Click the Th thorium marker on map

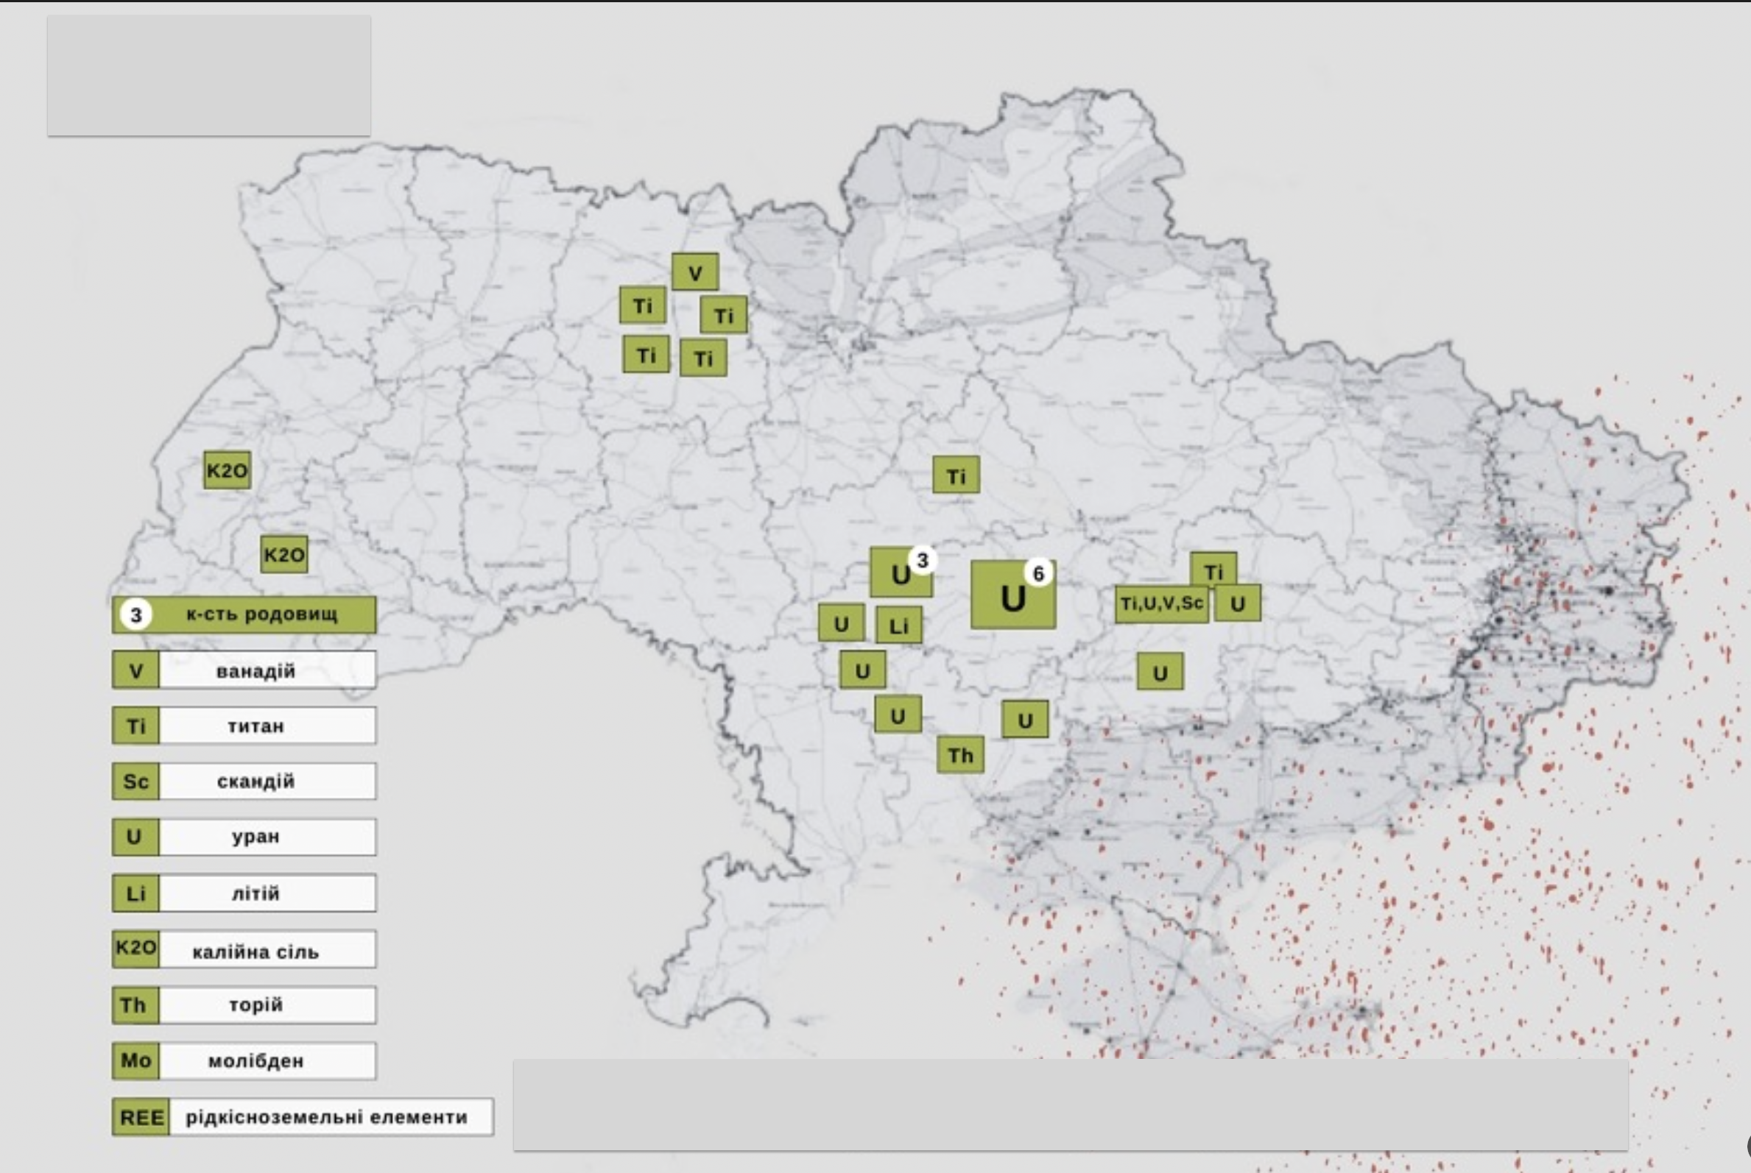(959, 755)
